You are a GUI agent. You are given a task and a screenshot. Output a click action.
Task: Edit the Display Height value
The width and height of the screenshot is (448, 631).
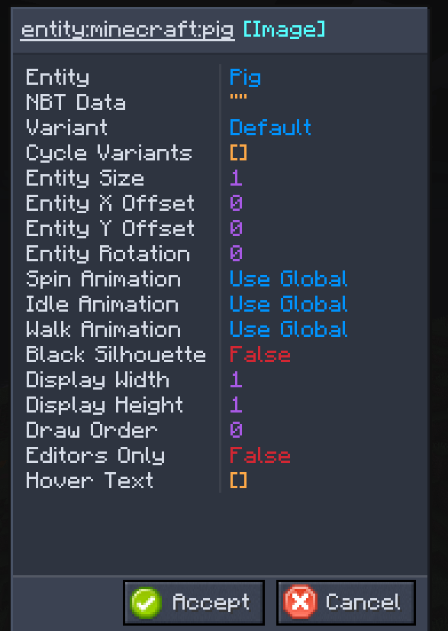(236, 405)
